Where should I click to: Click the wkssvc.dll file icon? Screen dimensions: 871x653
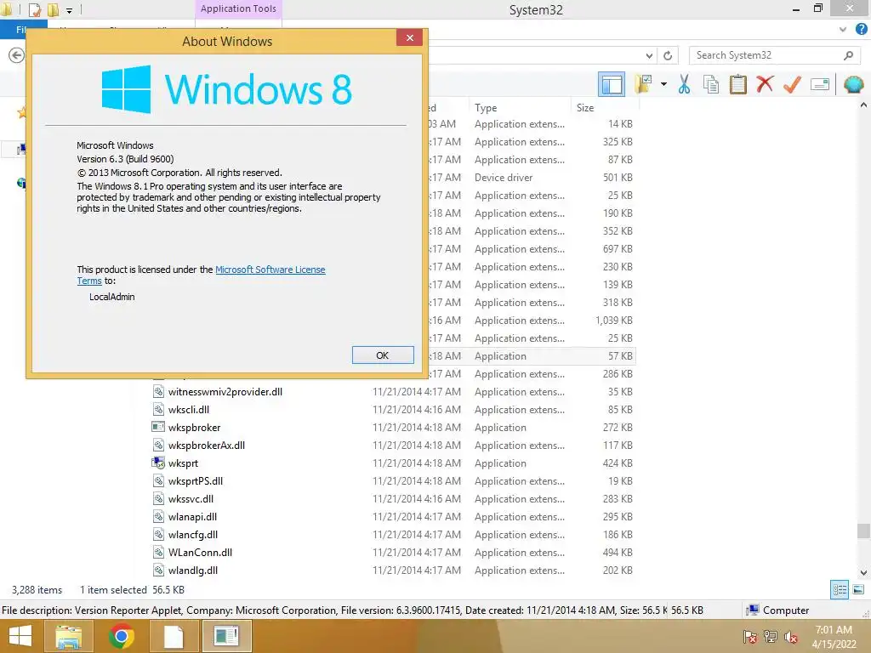158,498
